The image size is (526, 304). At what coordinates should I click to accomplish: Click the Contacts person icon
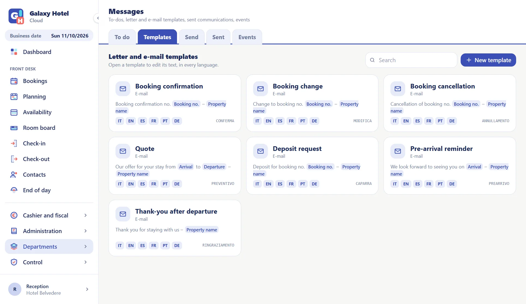(14, 174)
